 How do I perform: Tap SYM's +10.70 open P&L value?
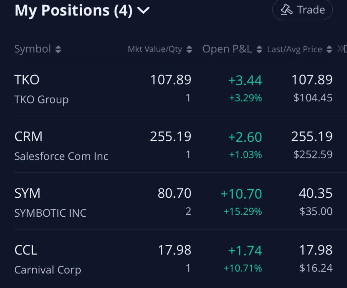point(241,194)
